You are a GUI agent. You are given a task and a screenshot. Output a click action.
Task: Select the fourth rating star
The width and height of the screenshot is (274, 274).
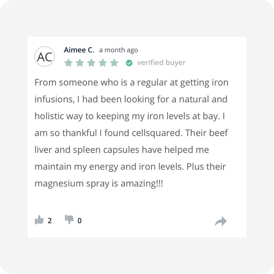(103, 63)
